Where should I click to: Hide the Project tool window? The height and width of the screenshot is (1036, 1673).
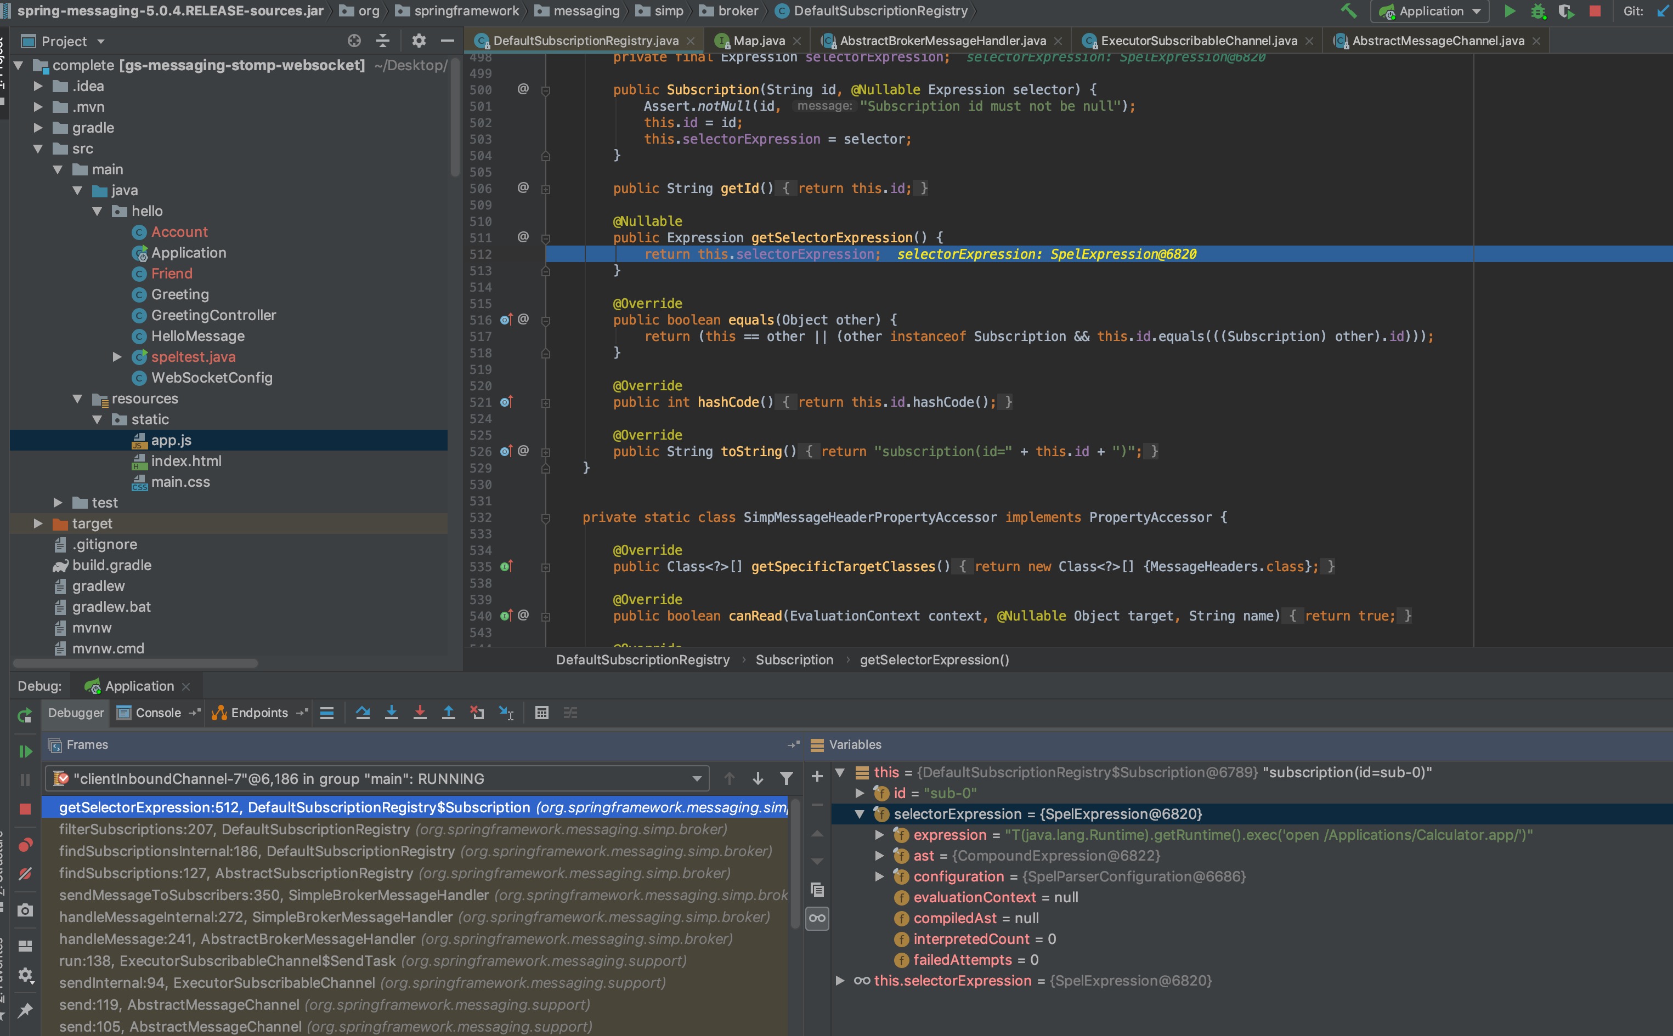coord(448,41)
